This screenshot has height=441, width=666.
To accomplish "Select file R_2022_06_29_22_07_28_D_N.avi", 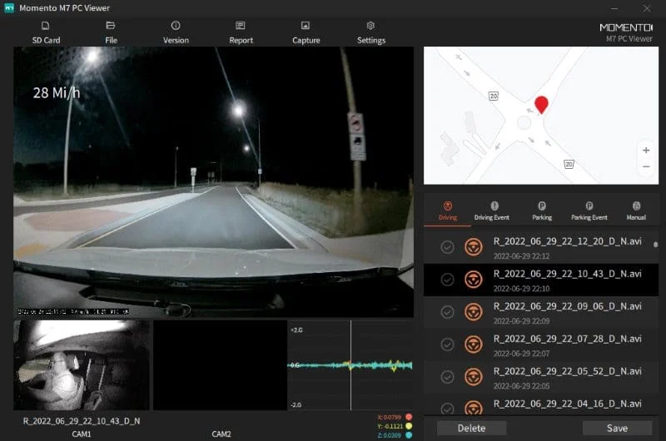I will 540,344.
